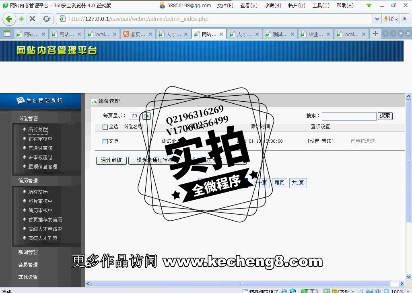Open the 查看(V) menu

(249, 5)
